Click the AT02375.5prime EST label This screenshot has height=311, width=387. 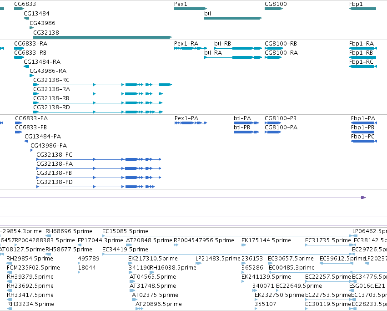click(155, 295)
